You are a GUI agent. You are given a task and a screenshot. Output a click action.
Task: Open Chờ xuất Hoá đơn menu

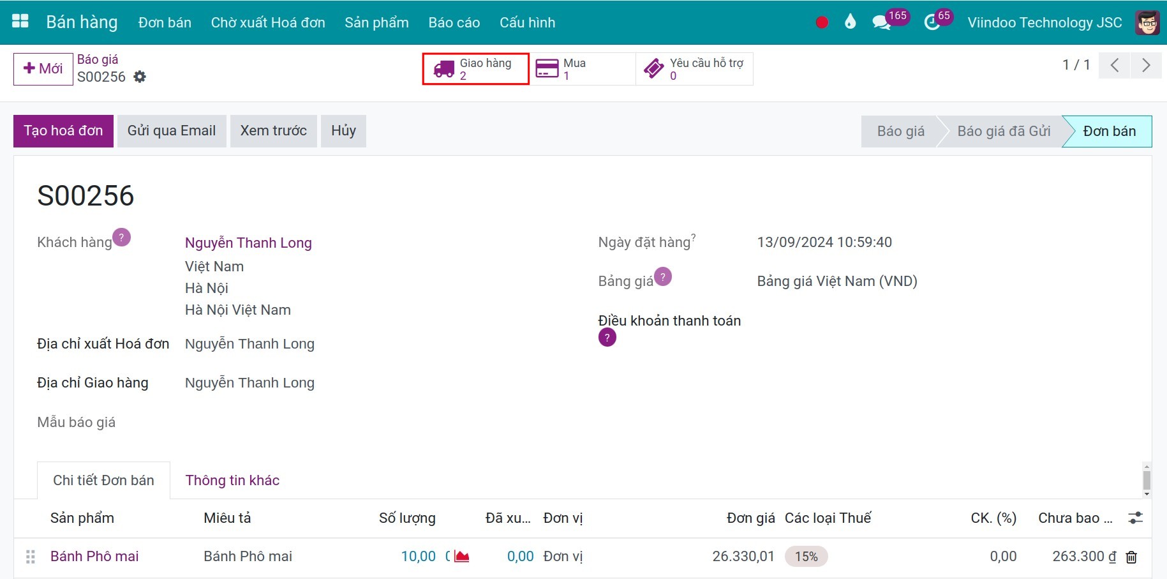[x=268, y=22]
